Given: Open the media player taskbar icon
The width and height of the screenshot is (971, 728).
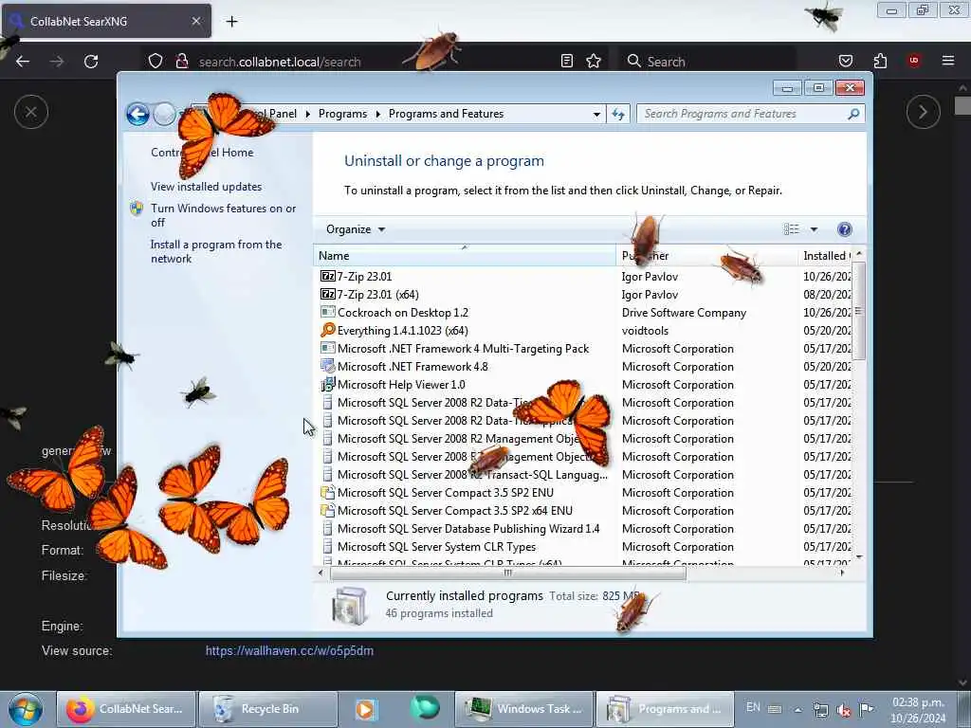Looking at the screenshot, I should (365, 709).
